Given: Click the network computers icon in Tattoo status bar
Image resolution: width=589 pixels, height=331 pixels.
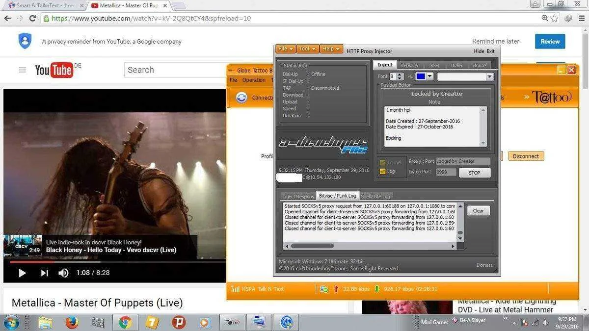Looking at the screenshot, I should coord(324,289).
